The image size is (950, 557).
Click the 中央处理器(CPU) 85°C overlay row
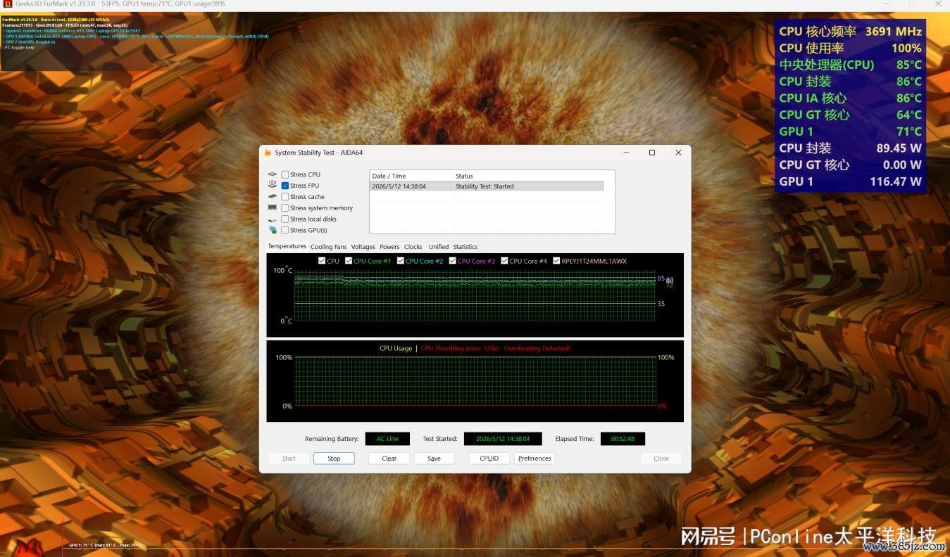[850, 65]
